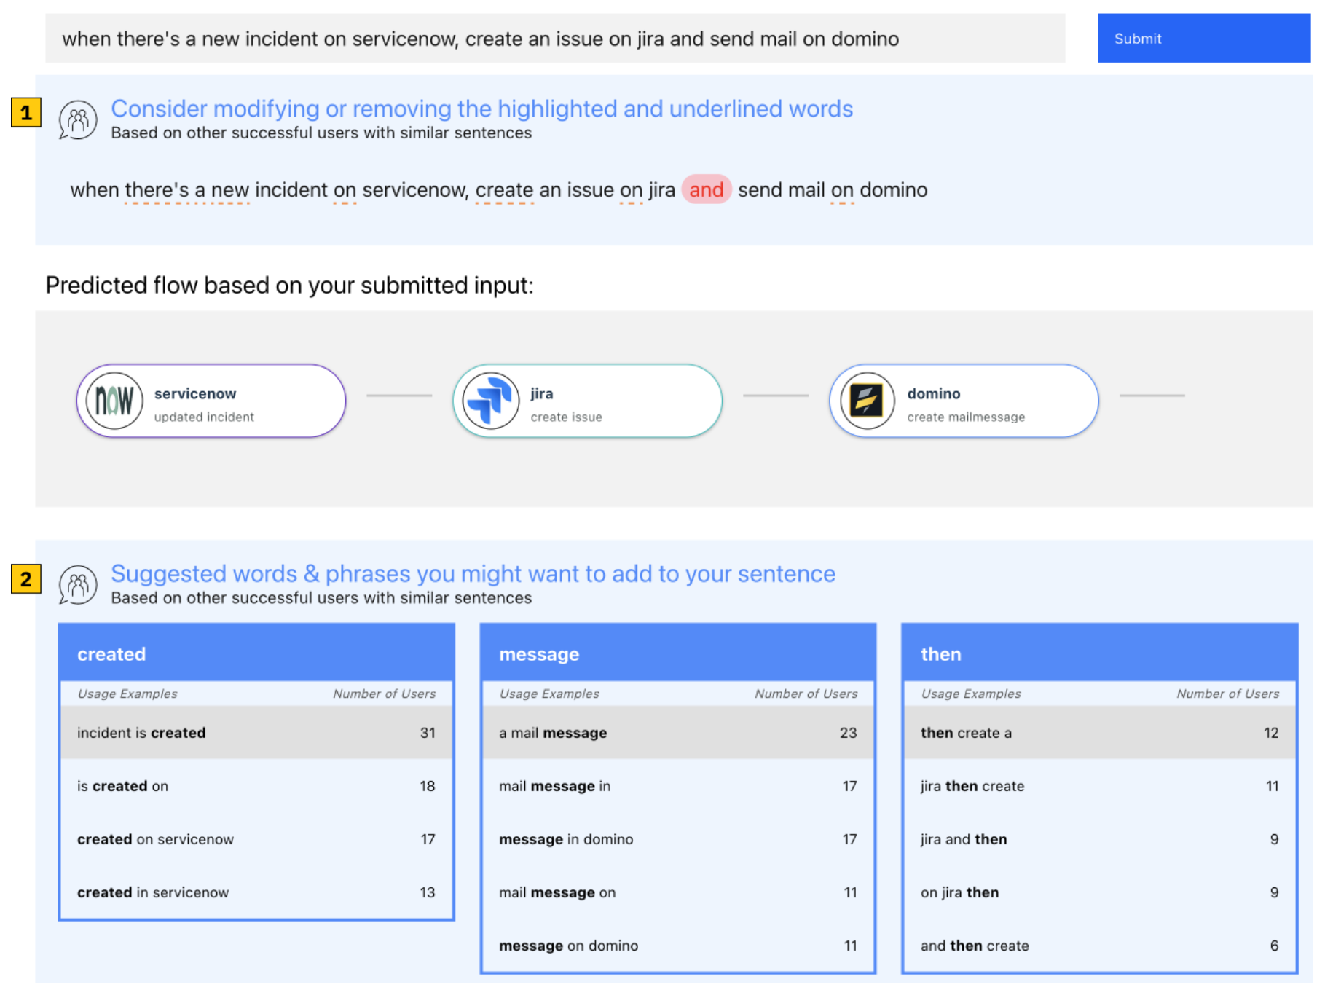Viewport: 1333px width, 998px height.
Task: Select the 'a mail message' usage example
Action: pyautogui.click(x=677, y=733)
